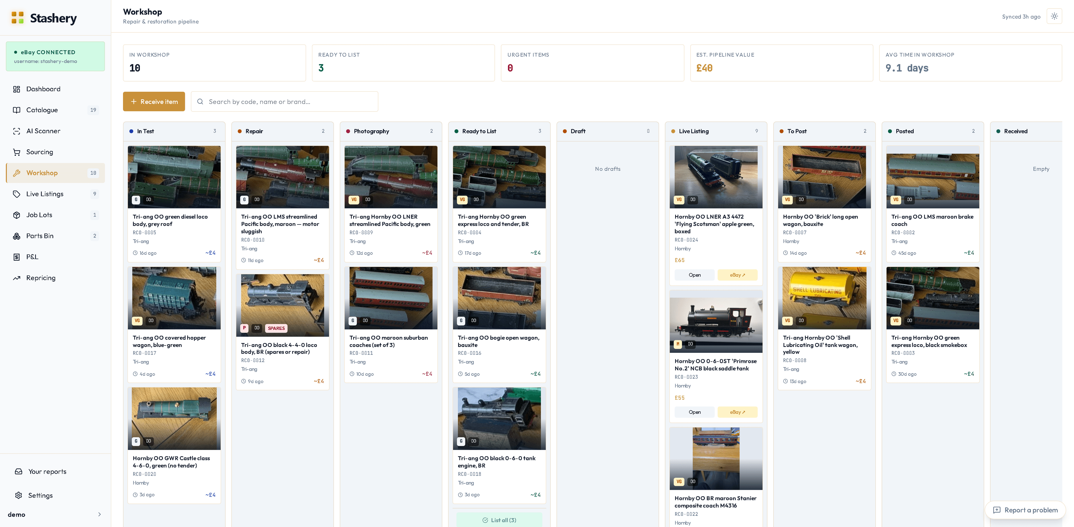Screen dimensions: 1074x527
Task: Click the Parts Bin icon
Action: click(17, 236)
